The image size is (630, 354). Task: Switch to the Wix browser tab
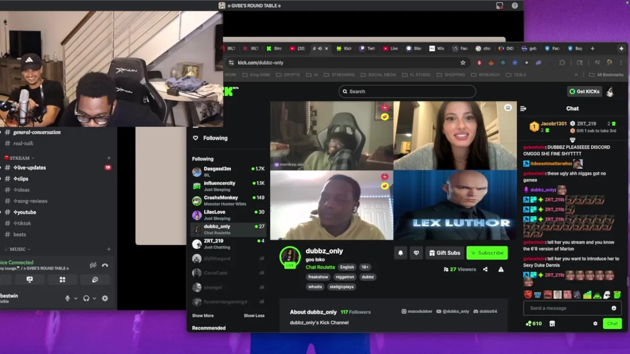point(437,49)
